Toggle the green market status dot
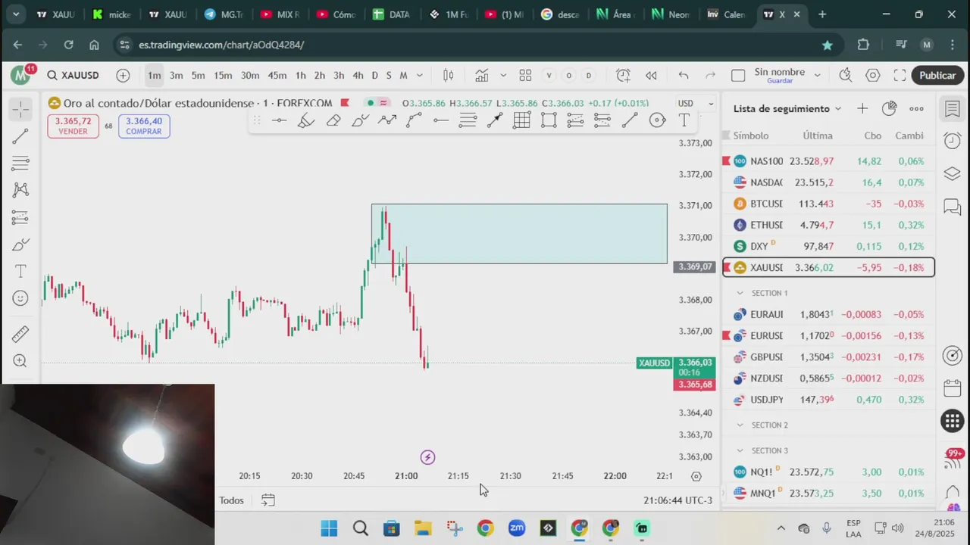 [x=371, y=103]
